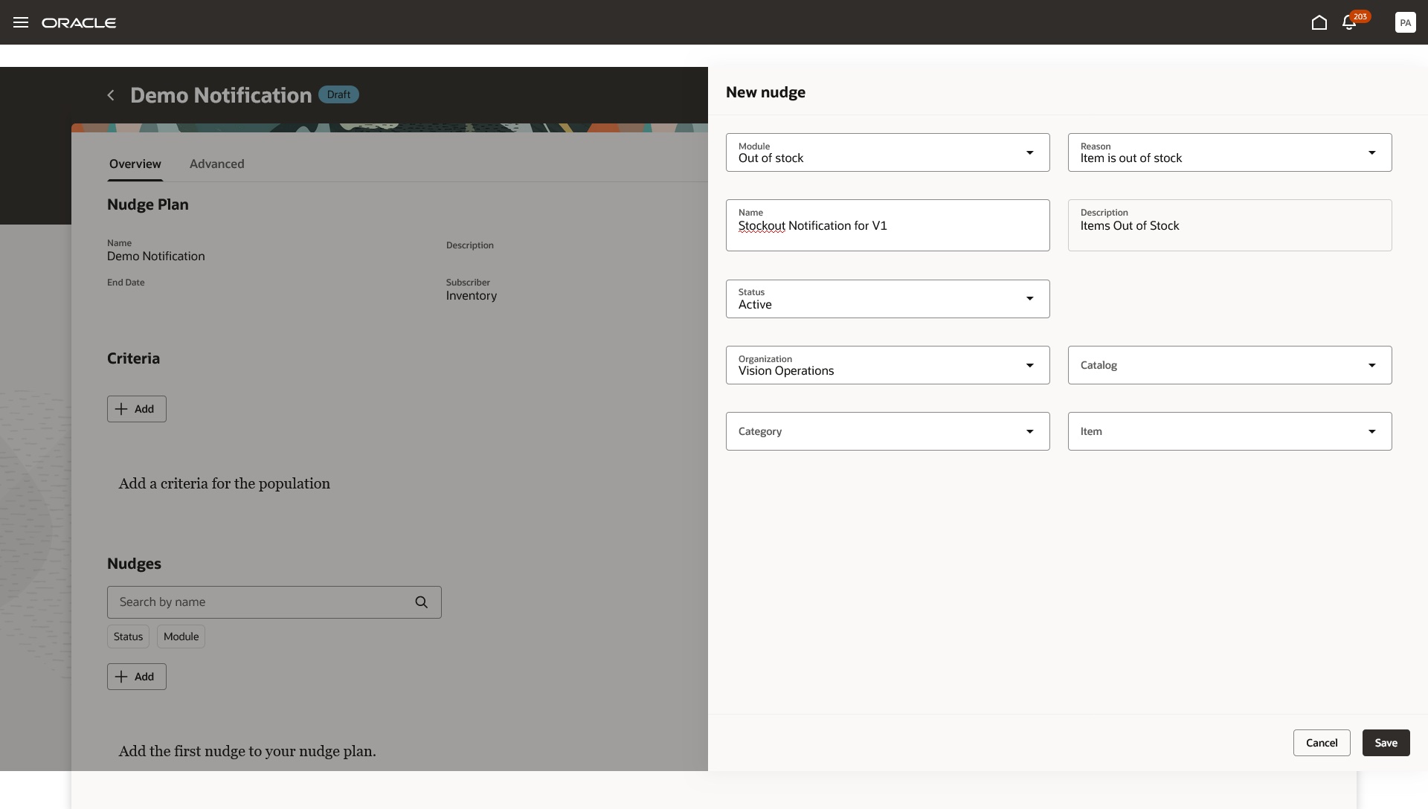Image resolution: width=1428 pixels, height=809 pixels.
Task: Select the Overview tab
Action: [x=135, y=164]
